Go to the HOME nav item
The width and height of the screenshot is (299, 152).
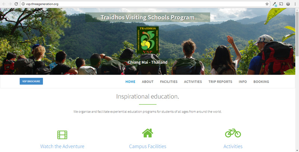click(130, 82)
